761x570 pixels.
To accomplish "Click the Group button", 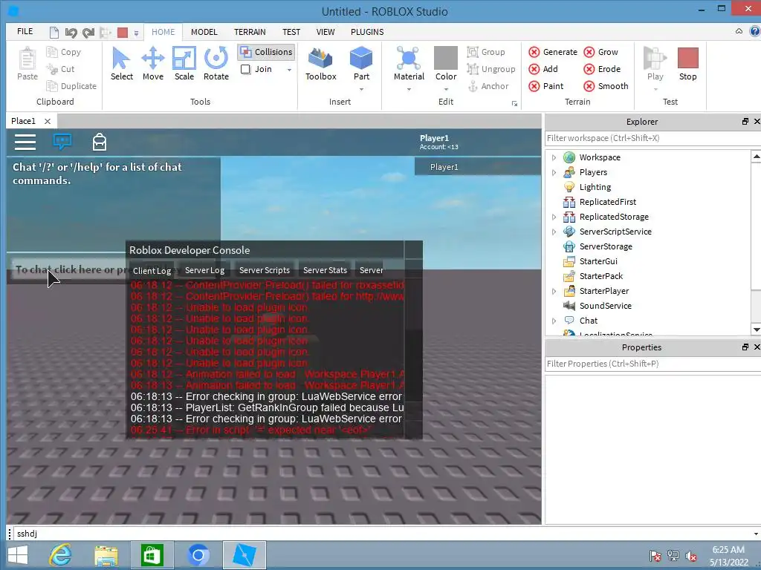I will point(486,52).
